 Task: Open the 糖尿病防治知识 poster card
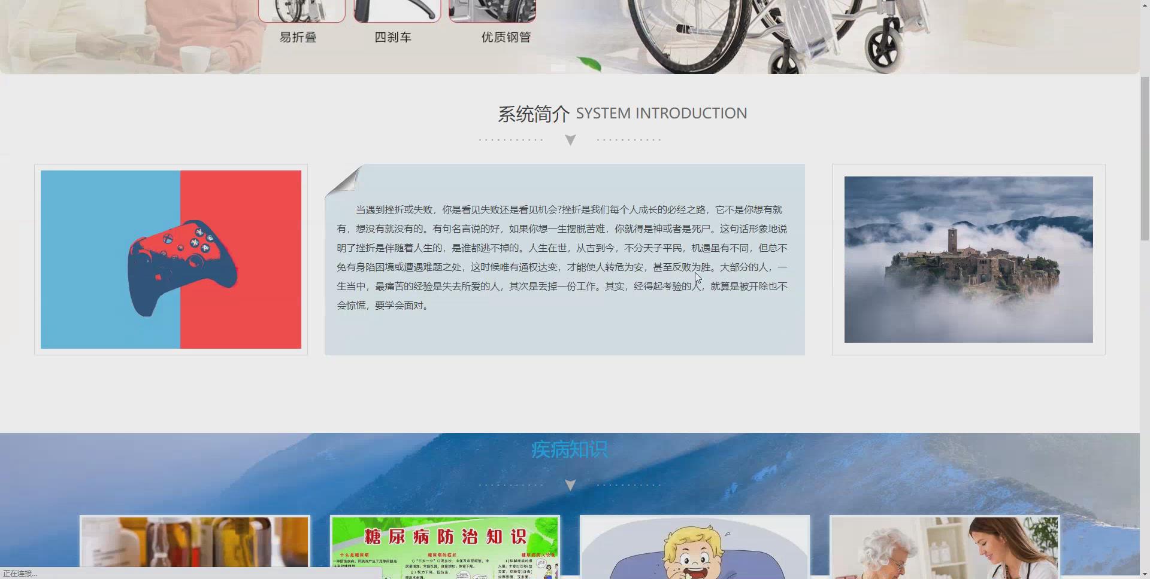[445, 547]
